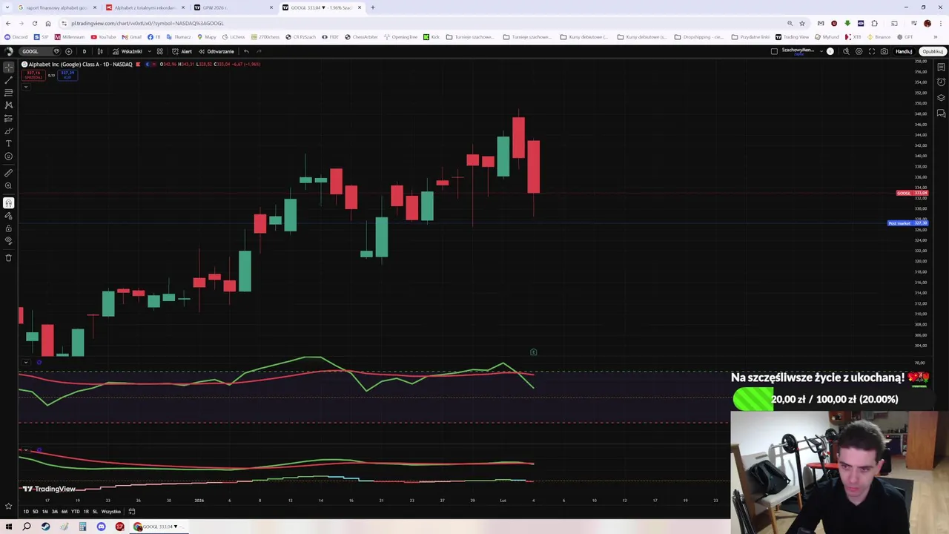
Task: Toggle lock all drawings
Action: tap(9, 228)
